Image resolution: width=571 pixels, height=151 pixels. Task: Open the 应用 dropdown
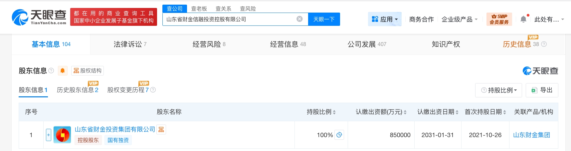[385, 19]
